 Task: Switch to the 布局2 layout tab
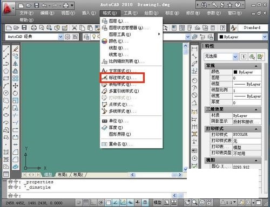click(x=78, y=175)
